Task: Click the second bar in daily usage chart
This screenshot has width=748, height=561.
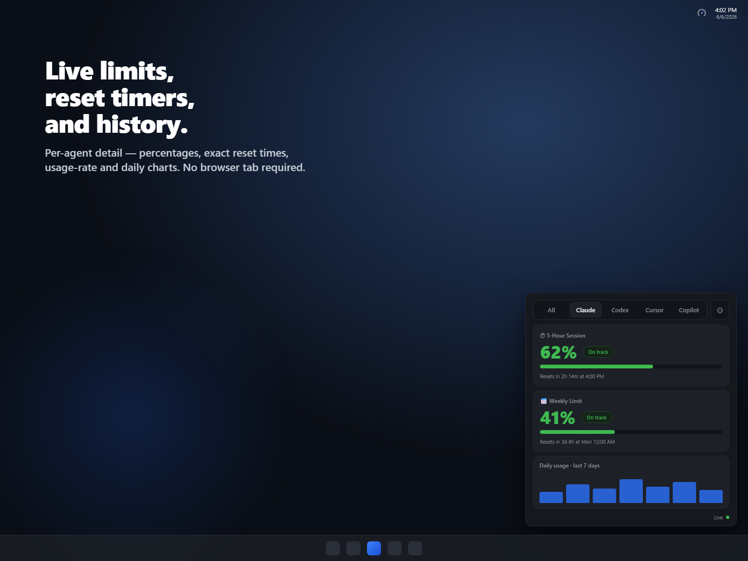Action: click(x=578, y=494)
